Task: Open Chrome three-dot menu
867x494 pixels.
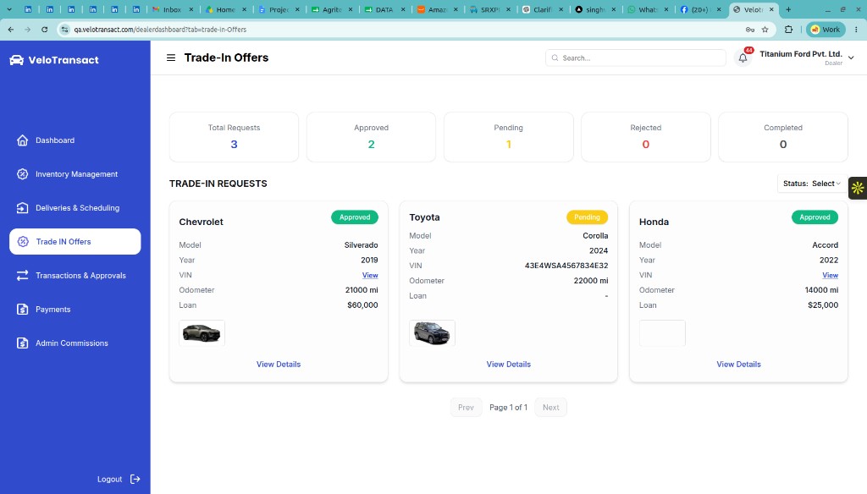Action: click(857, 30)
